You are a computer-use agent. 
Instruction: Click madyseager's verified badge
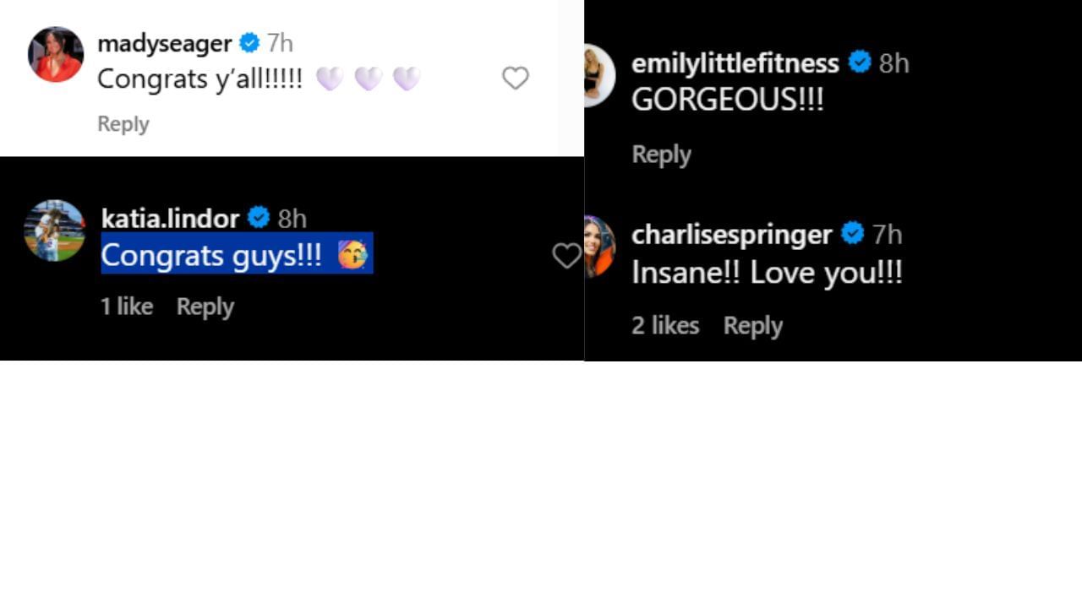(249, 42)
